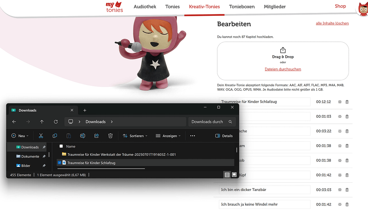Expand the Anzeigen dropdown menu
368x211 pixels.
point(168,136)
